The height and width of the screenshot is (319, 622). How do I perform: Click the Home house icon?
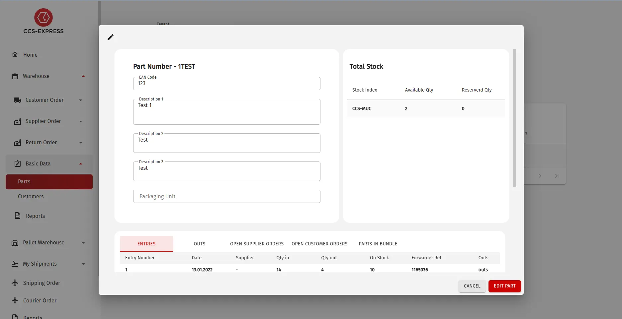(x=15, y=55)
